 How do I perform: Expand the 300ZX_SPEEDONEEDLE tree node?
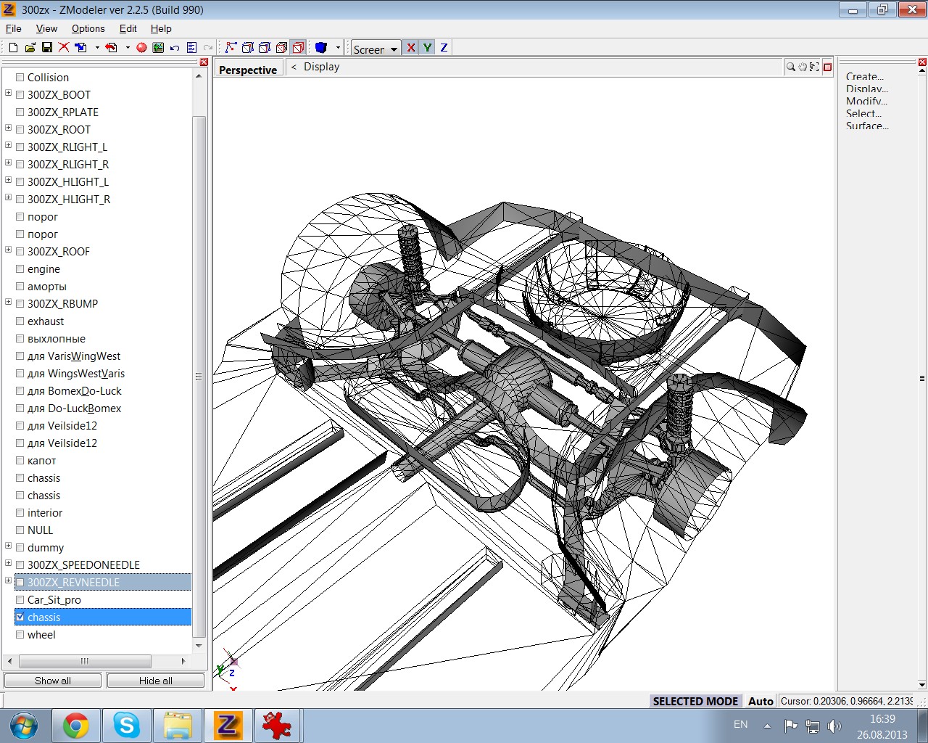9,563
